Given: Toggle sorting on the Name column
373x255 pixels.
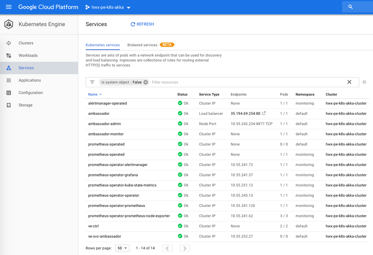Looking at the screenshot, I should tap(93, 94).
